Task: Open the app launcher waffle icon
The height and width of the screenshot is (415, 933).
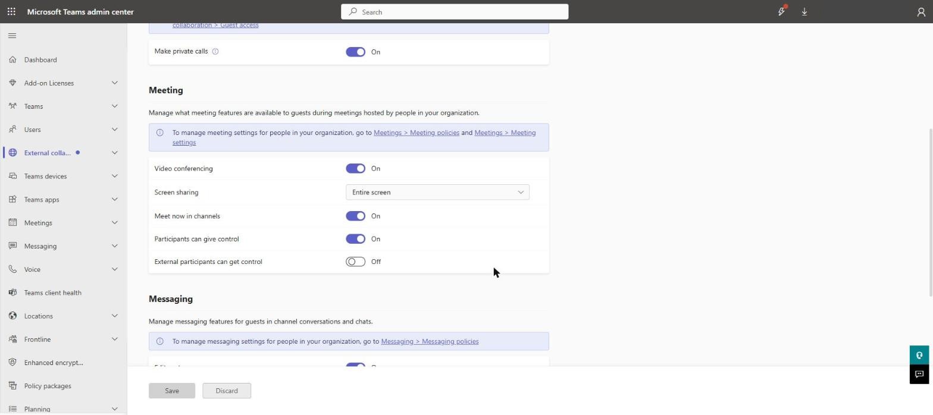Action: [x=11, y=11]
